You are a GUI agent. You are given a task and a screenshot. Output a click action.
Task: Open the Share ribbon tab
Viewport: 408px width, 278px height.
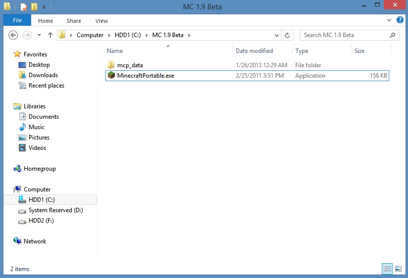pyautogui.click(x=74, y=21)
